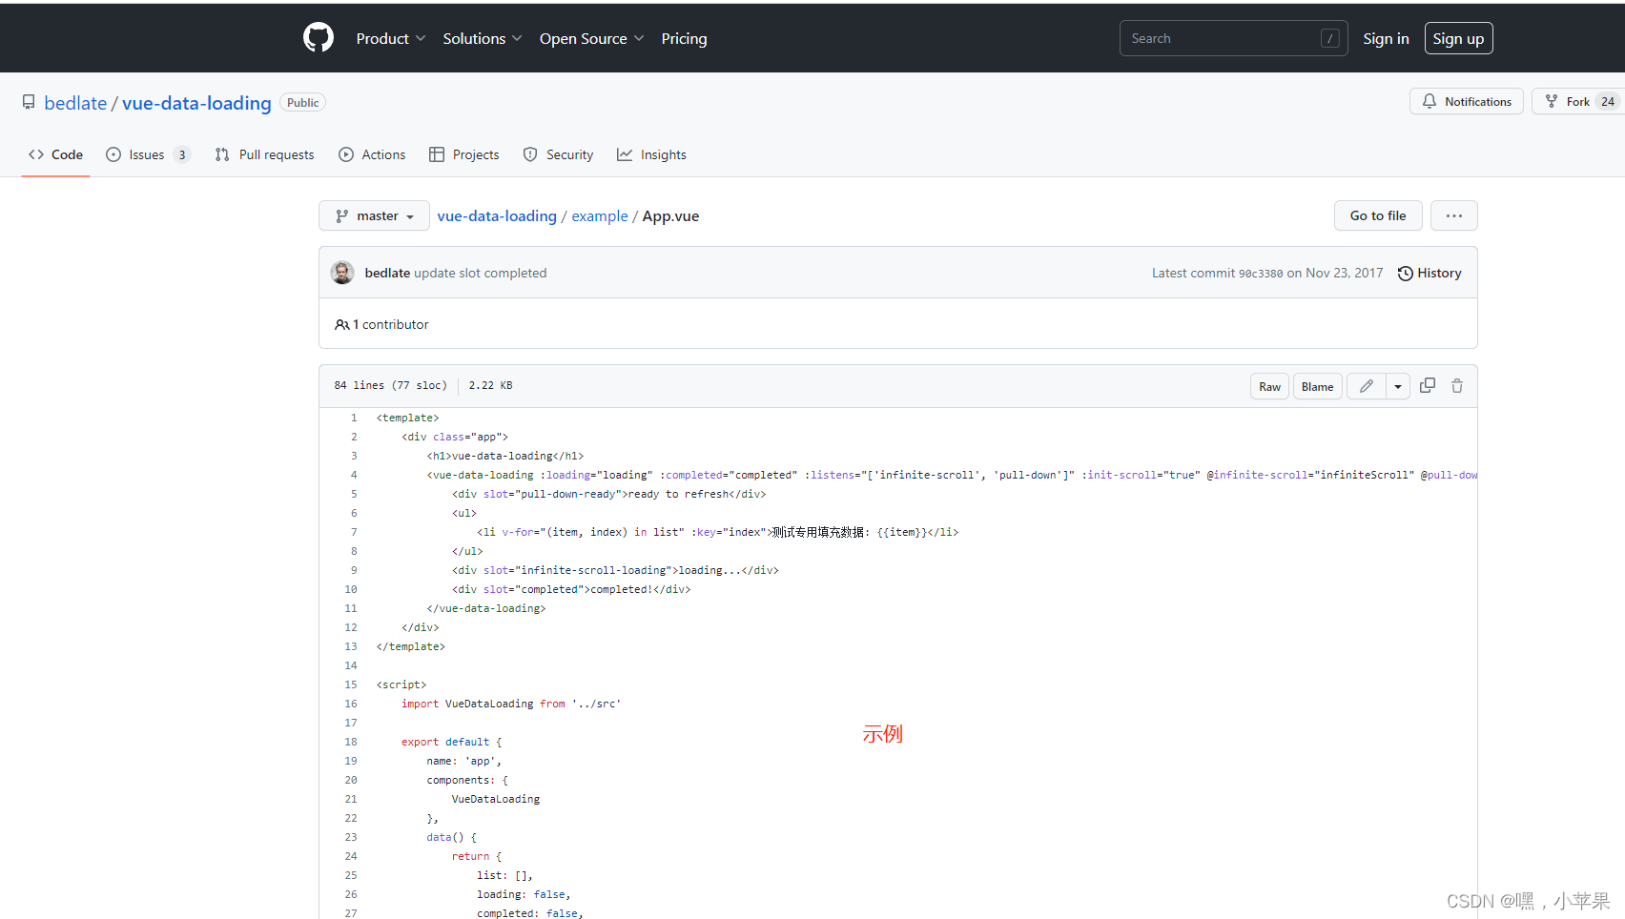Click the bedlate author name in commit bar
This screenshot has height=919, width=1625.
click(387, 273)
